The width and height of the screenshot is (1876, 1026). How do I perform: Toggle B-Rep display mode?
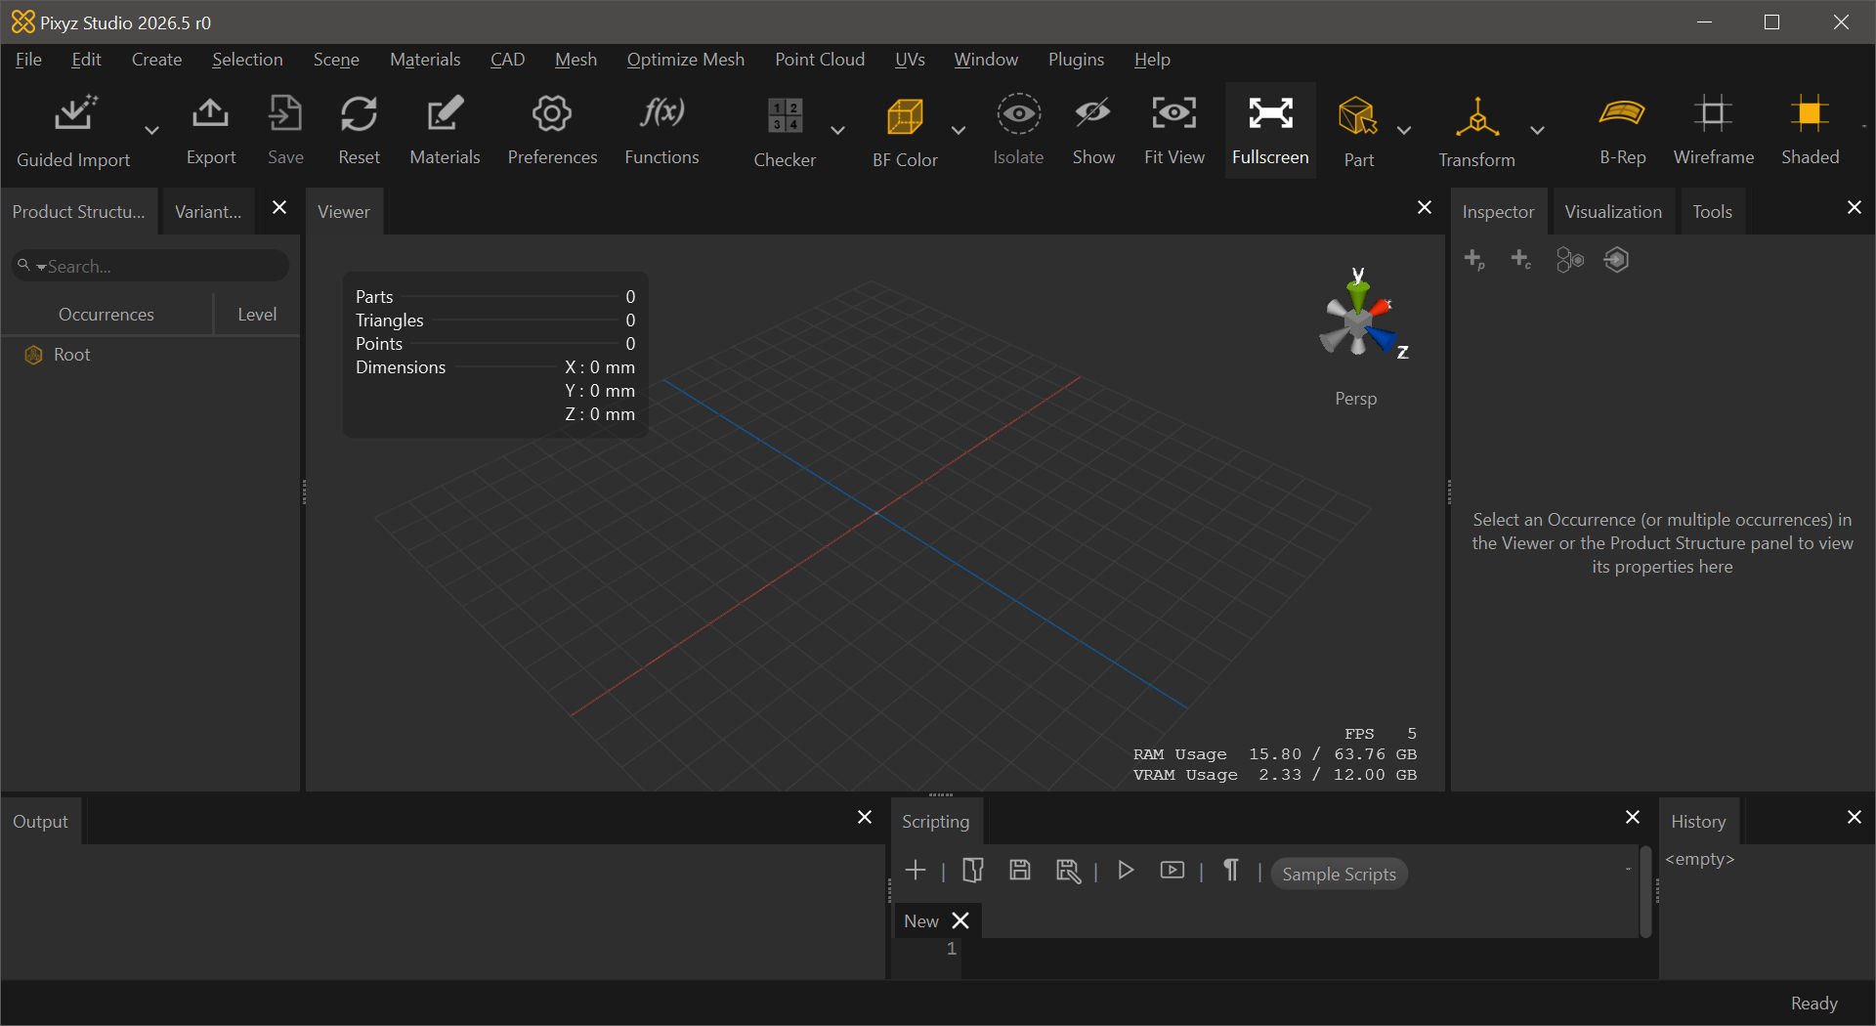1622,130
